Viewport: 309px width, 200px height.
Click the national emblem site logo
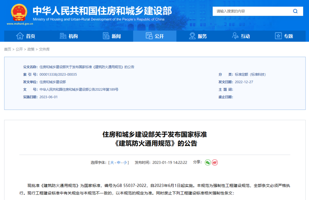tap(19, 12)
